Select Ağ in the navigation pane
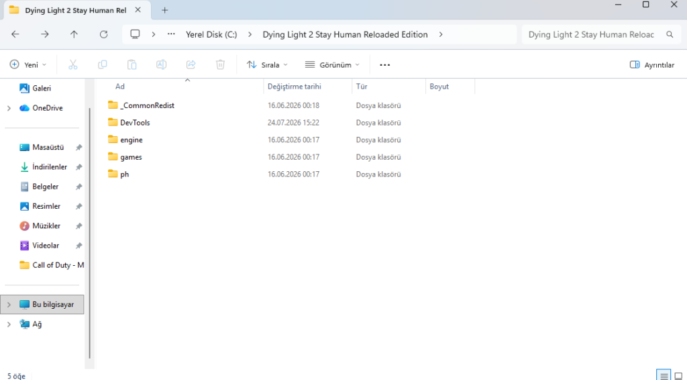 tap(37, 324)
